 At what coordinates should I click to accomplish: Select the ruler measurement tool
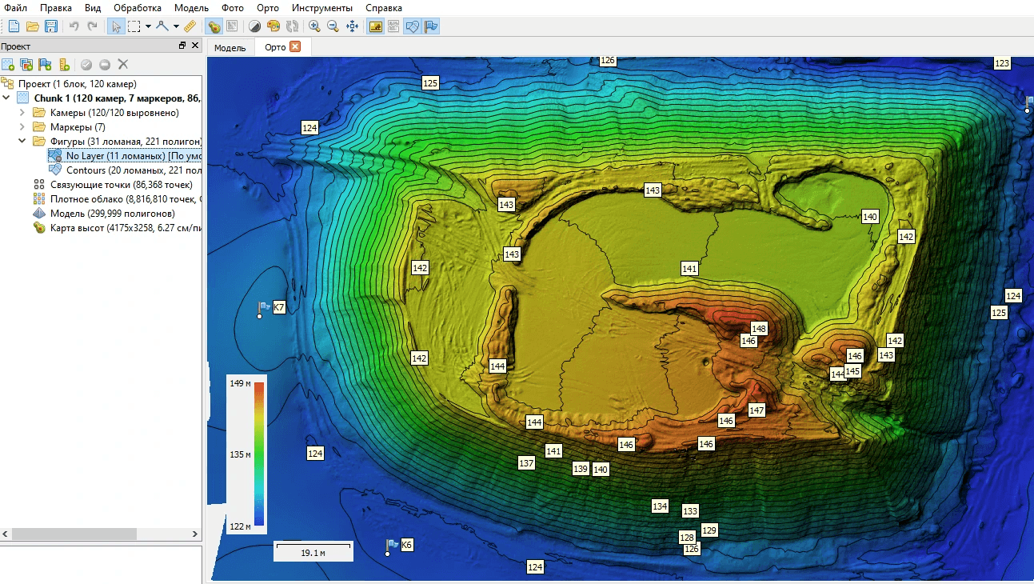tap(190, 26)
